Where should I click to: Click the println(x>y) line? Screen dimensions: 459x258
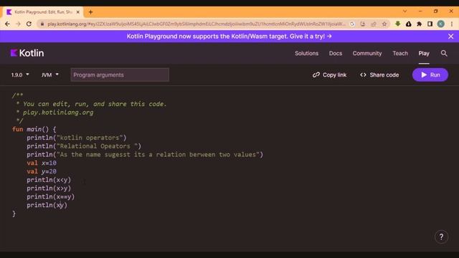coord(49,188)
